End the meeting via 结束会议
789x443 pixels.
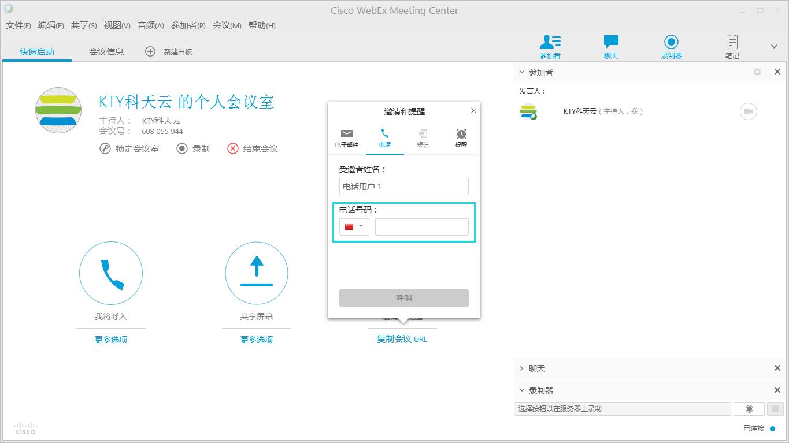[x=253, y=148]
